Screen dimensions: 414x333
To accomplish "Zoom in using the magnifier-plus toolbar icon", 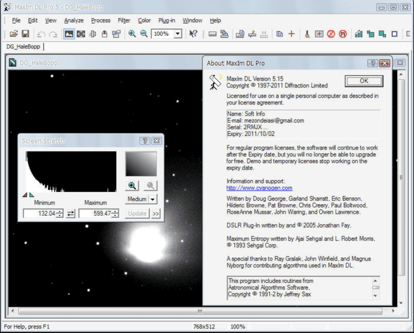I will [132, 34].
